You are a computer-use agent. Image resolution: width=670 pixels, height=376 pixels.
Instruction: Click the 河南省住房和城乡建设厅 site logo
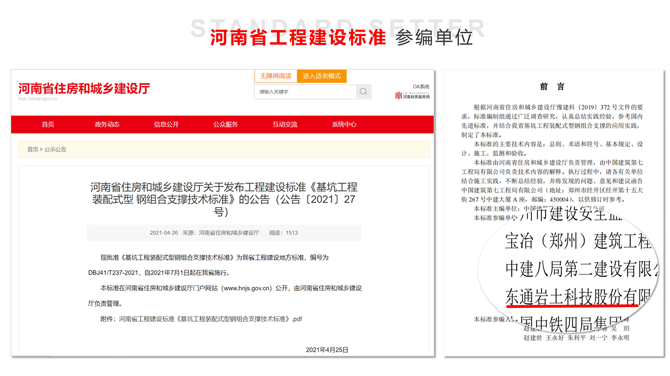84,89
